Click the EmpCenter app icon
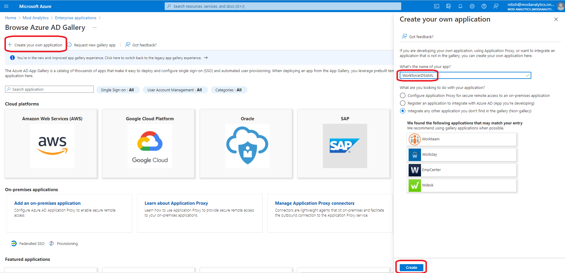This screenshot has height=273, width=565. 415,170
